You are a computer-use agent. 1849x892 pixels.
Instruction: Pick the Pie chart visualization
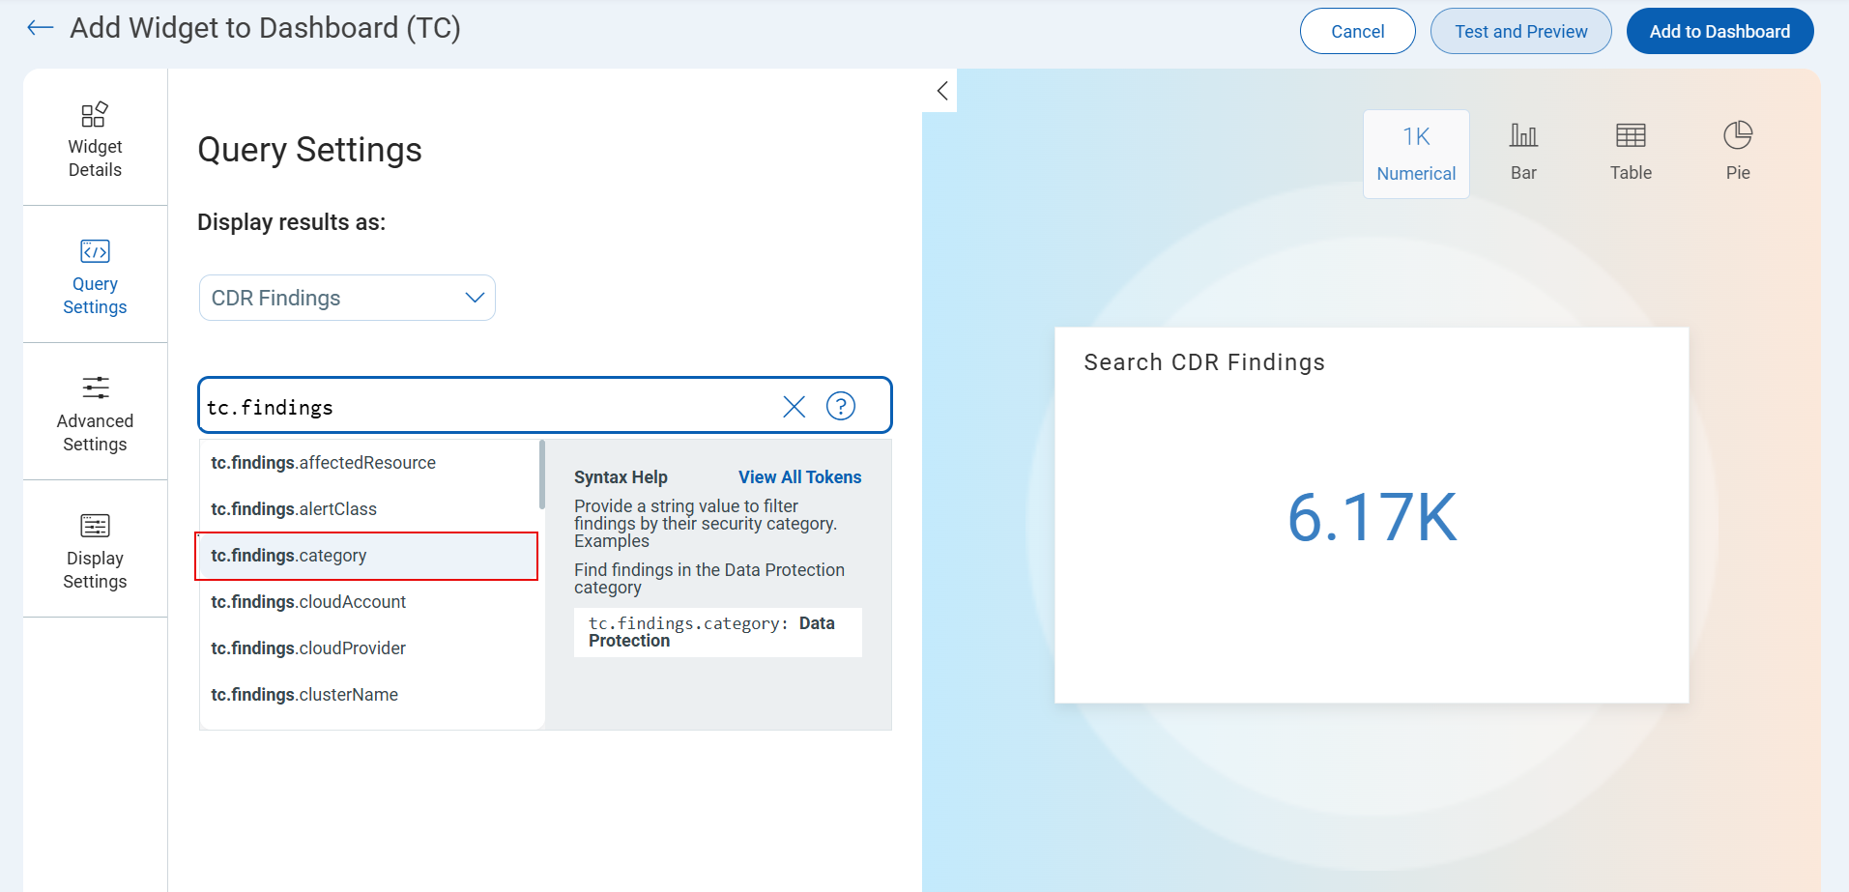[1738, 154]
